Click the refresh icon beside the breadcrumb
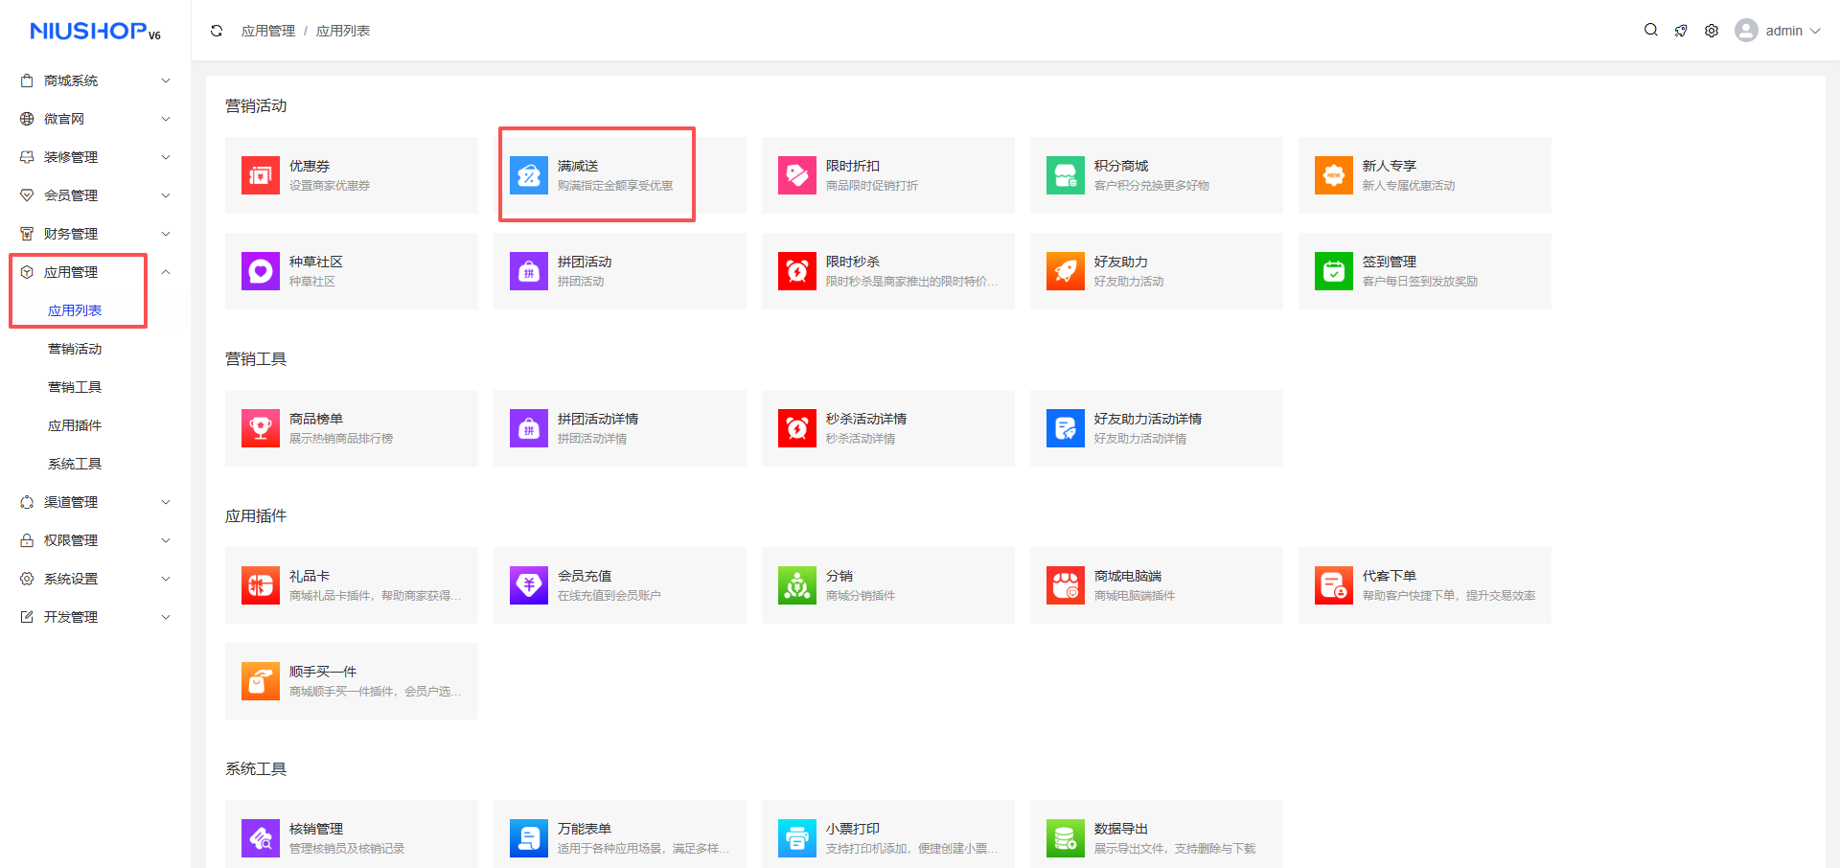 (217, 31)
